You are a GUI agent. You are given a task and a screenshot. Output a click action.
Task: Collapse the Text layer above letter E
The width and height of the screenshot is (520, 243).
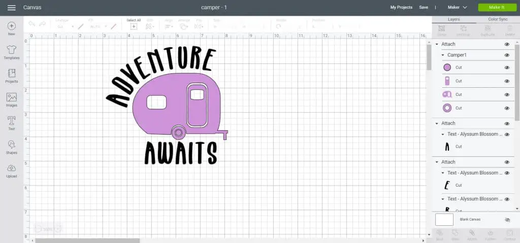443,173
